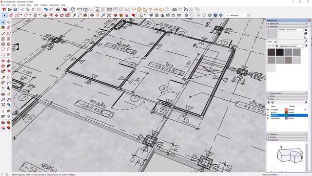Select the Scale tool in the top toolbar
This screenshot has width=312, height=176.
[x=67, y=15]
